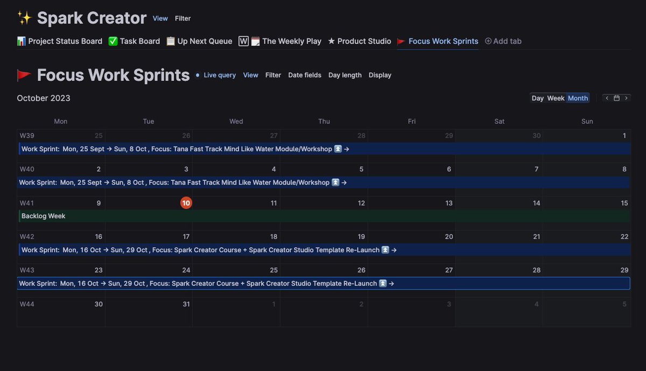Click the W41 week number

pos(27,203)
